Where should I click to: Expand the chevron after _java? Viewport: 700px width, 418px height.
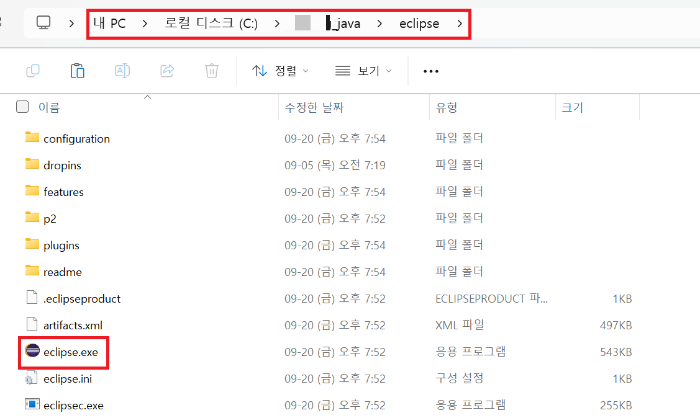coord(380,23)
